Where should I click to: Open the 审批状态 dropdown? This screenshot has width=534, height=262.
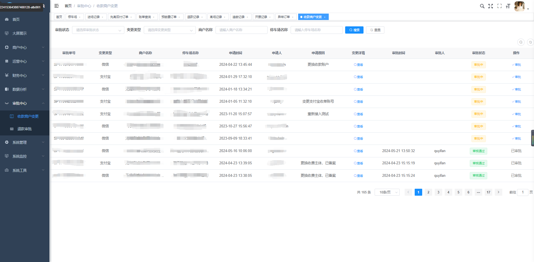98,30
